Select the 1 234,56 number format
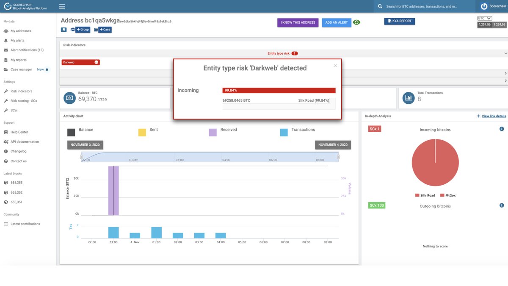This screenshot has width=508, height=286. click(x=499, y=25)
